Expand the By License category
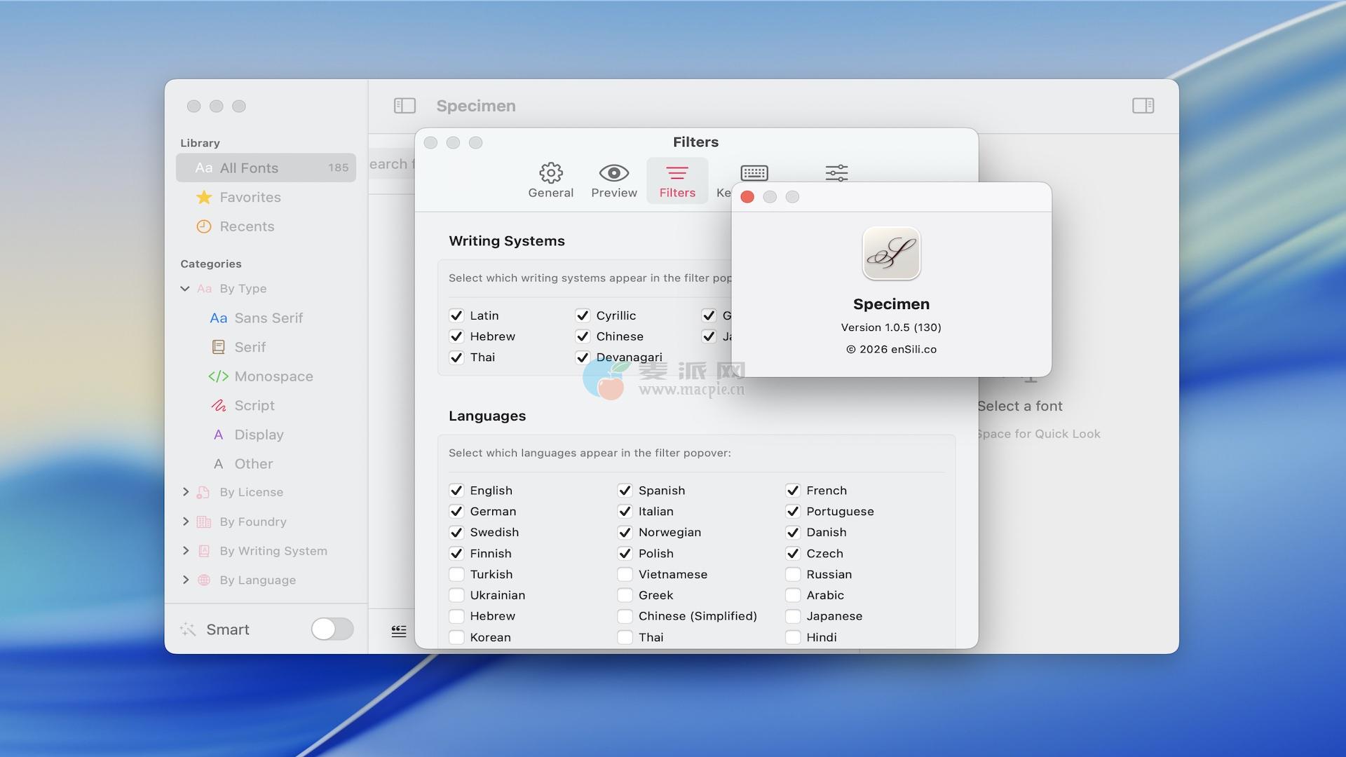 point(185,492)
